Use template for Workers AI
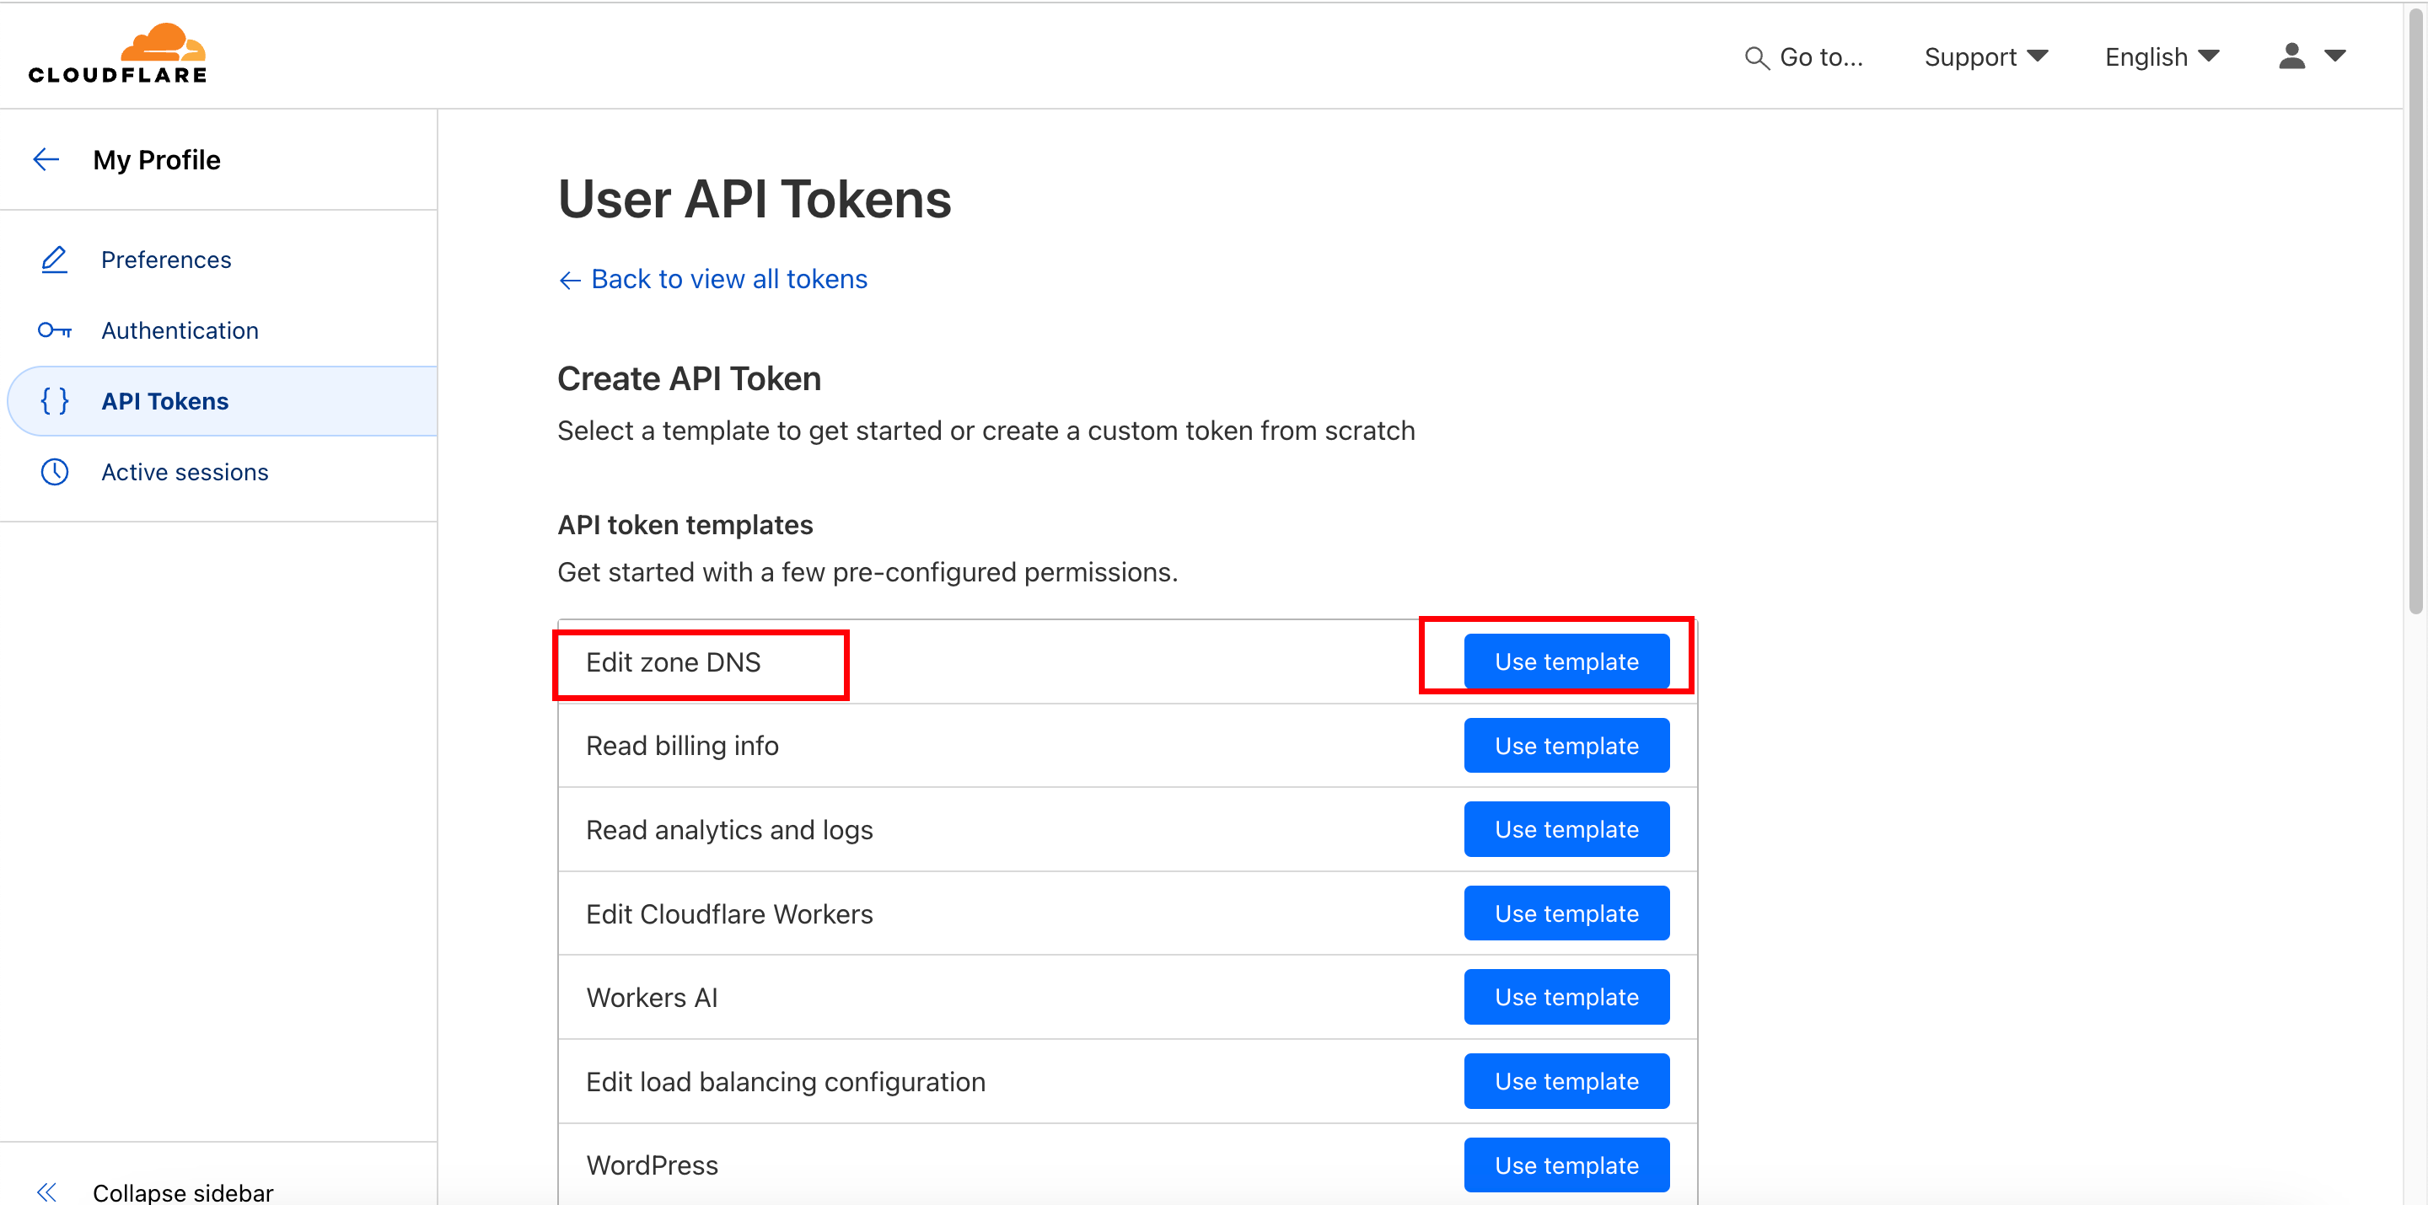The width and height of the screenshot is (2428, 1205). coord(1566,997)
